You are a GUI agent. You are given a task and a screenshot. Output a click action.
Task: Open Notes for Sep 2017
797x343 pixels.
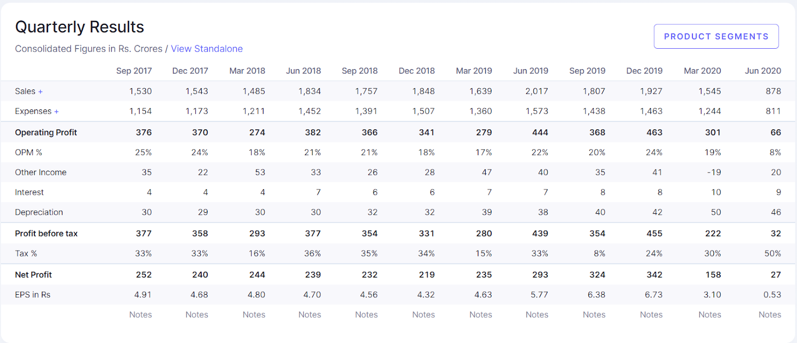click(140, 315)
